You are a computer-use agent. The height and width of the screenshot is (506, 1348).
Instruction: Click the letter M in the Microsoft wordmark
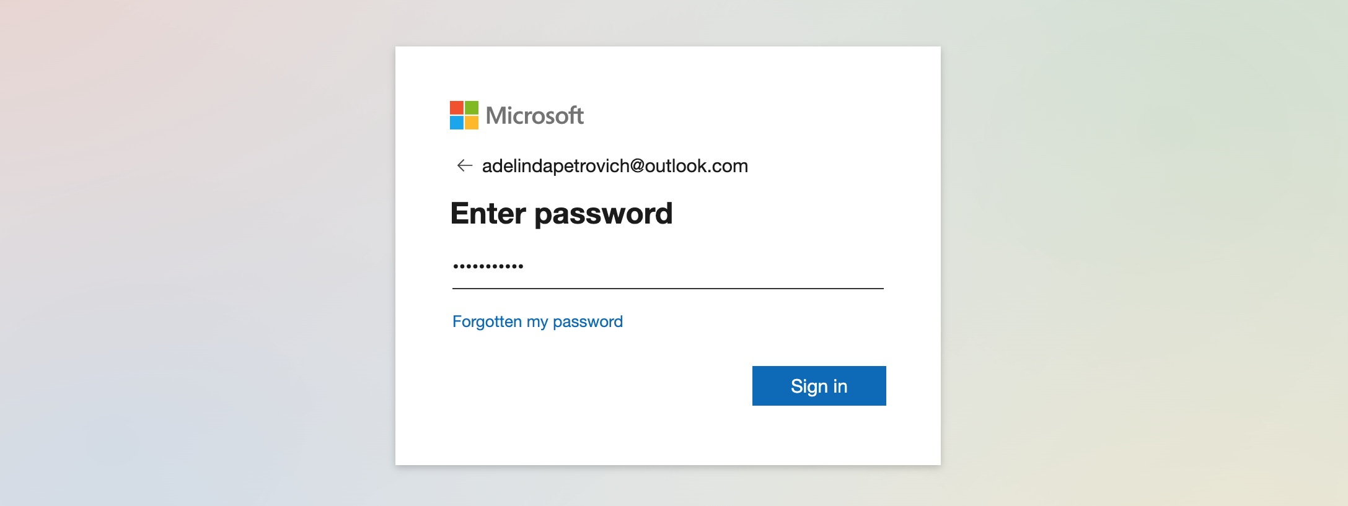pyautogui.click(x=495, y=116)
